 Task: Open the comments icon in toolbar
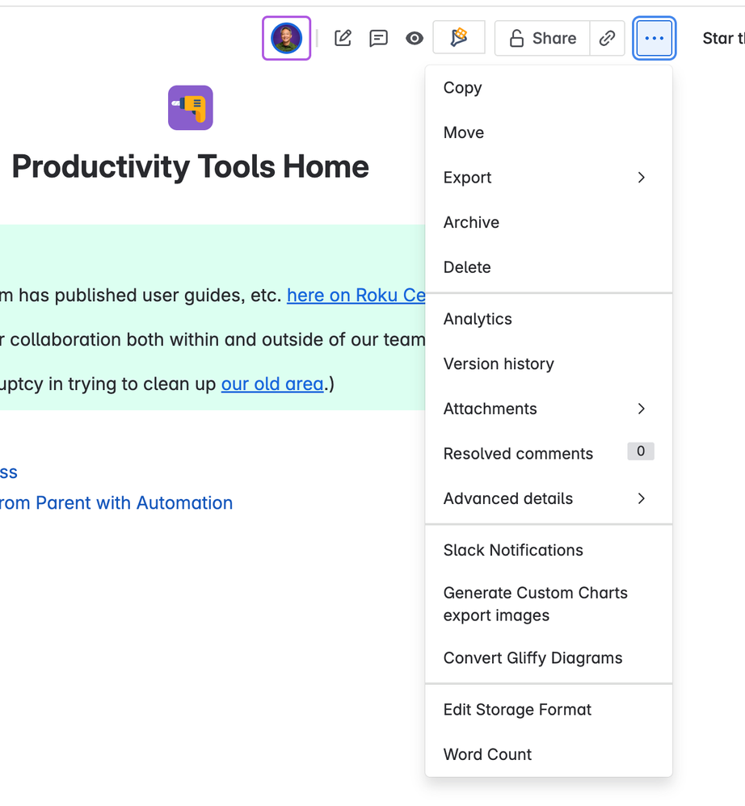click(x=378, y=38)
